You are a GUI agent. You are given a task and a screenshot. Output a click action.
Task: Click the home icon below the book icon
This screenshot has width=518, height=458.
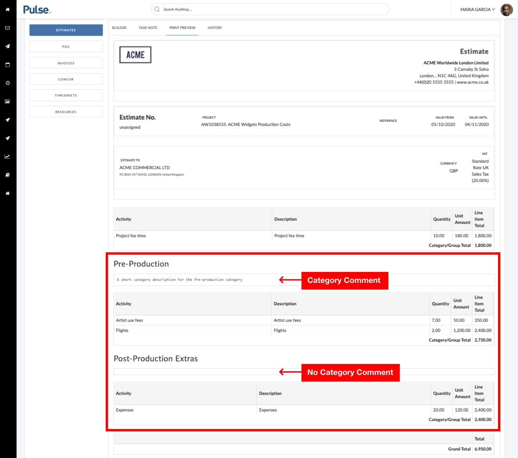pos(7,193)
